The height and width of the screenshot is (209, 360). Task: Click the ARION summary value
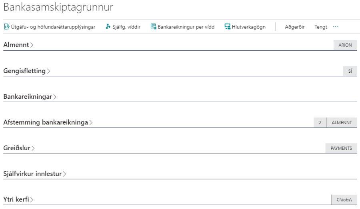tap(345, 45)
